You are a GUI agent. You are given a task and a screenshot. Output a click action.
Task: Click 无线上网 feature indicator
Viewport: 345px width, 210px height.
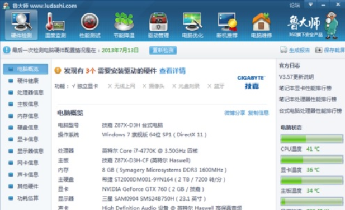(x=121, y=86)
